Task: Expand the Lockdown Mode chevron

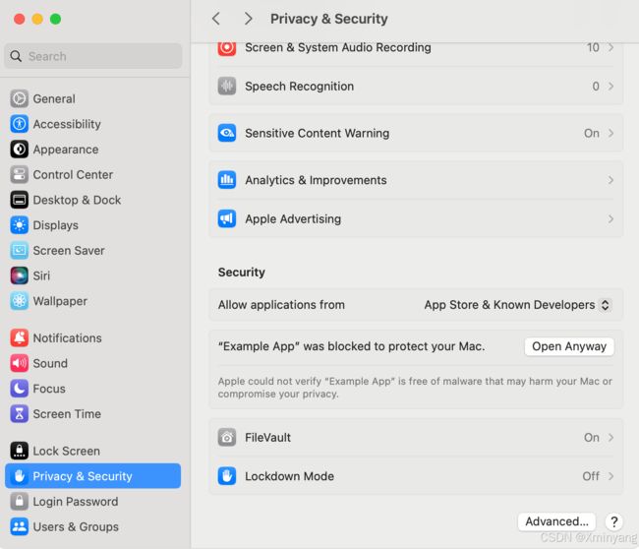Action: pyautogui.click(x=610, y=476)
